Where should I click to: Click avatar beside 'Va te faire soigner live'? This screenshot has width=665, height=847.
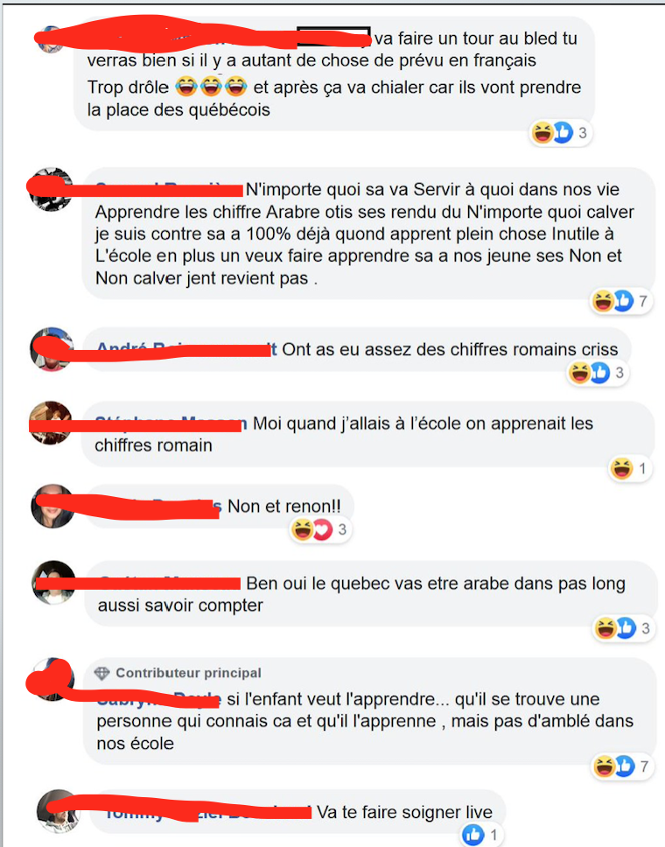tap(59, 811)
